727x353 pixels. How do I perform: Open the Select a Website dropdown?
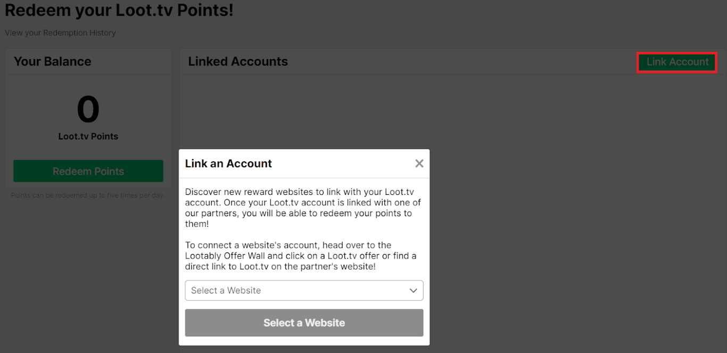[x=304, y=291]
